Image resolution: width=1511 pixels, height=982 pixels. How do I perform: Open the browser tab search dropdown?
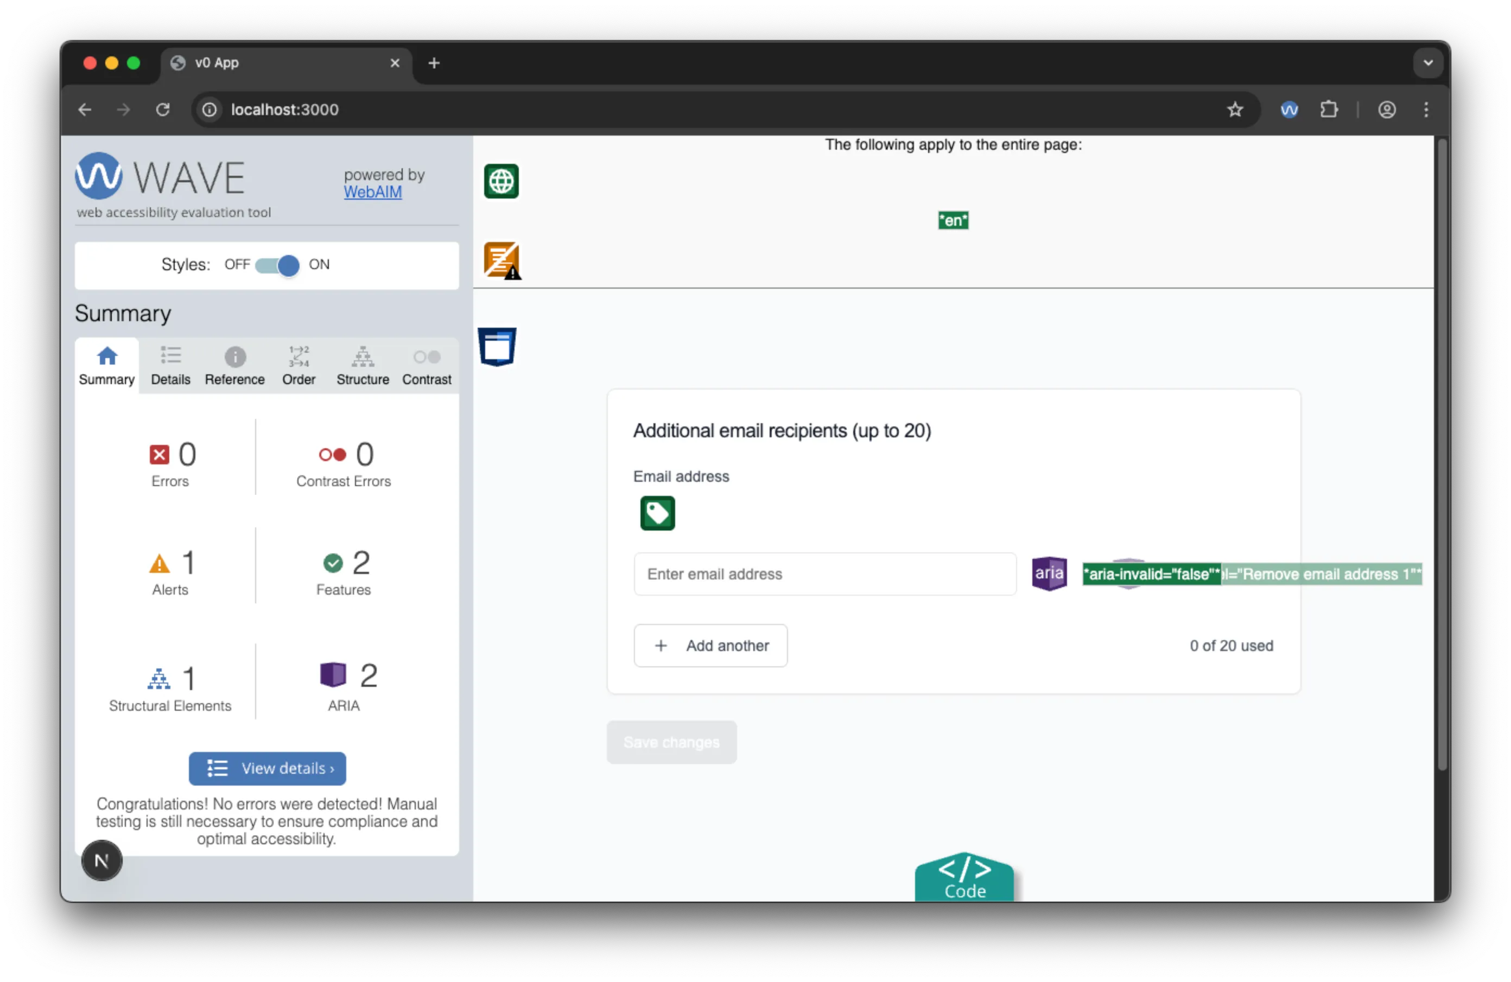(x=1428, y=63)
